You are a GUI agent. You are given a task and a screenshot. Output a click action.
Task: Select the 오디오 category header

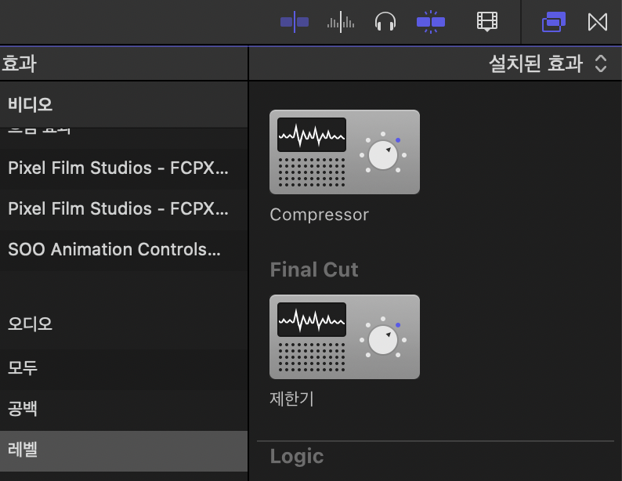[124, 324]
